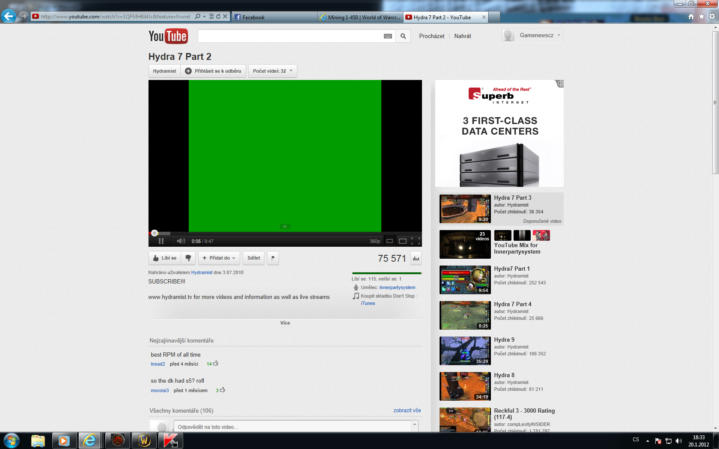
Task: Click the browser back arrow
Action: tap(8, 17)
